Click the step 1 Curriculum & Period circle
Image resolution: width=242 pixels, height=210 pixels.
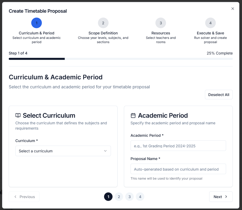[x=37, y=23]
